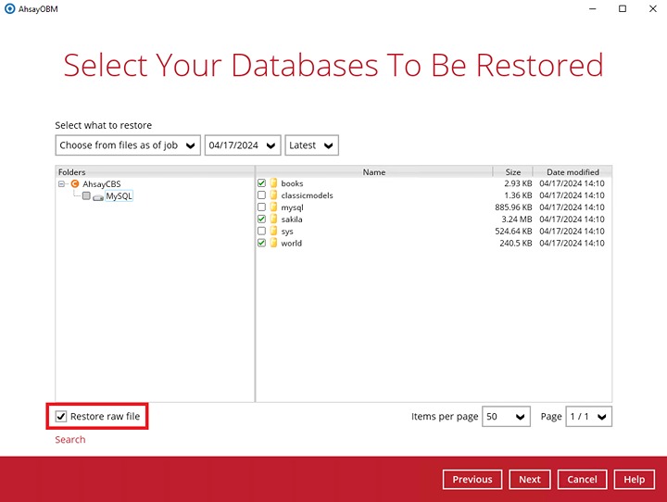The height and width of the screenshot is (502, 667).
Task: Click the MySQL drive icon in tree
Action: tap(98, 197)
